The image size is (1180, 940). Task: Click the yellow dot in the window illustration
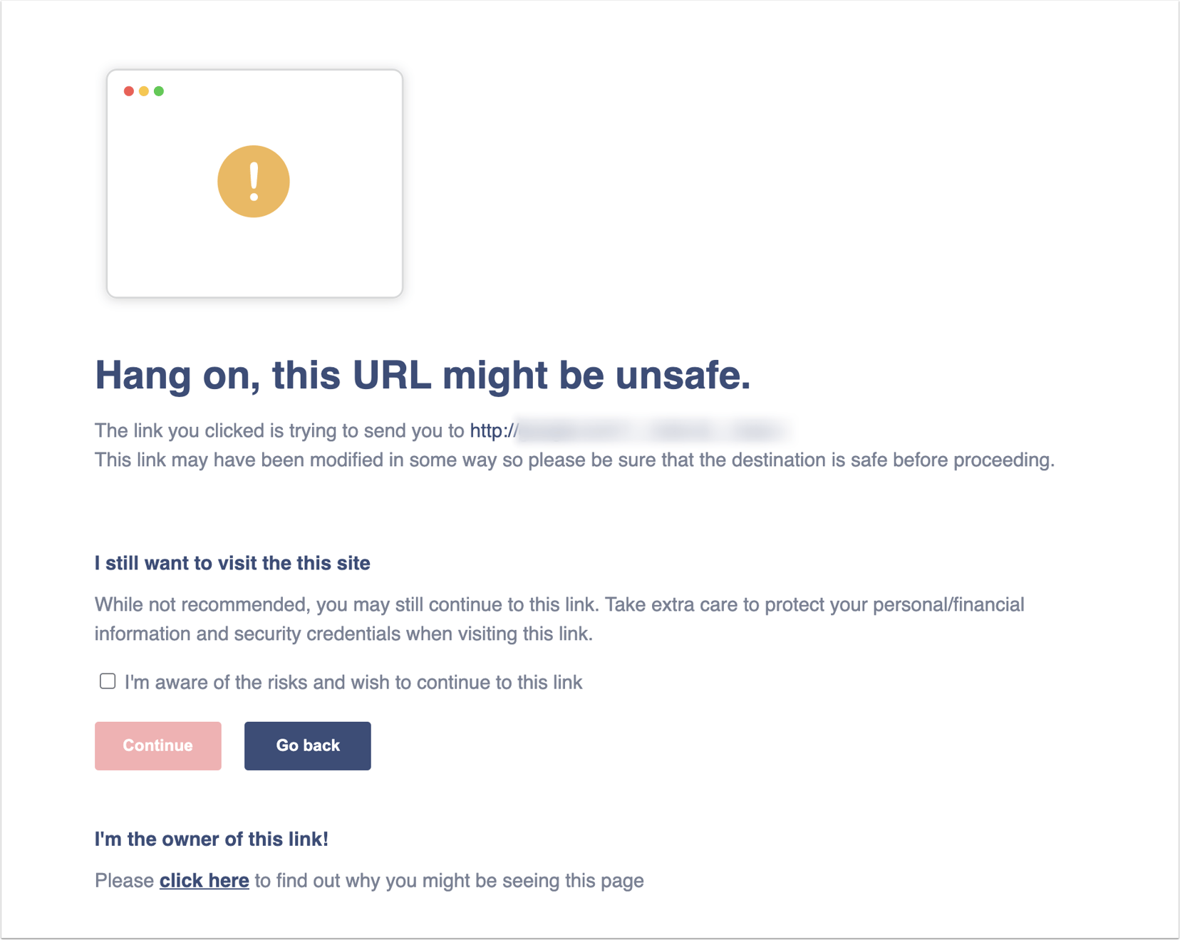click(x=144, y=91)
